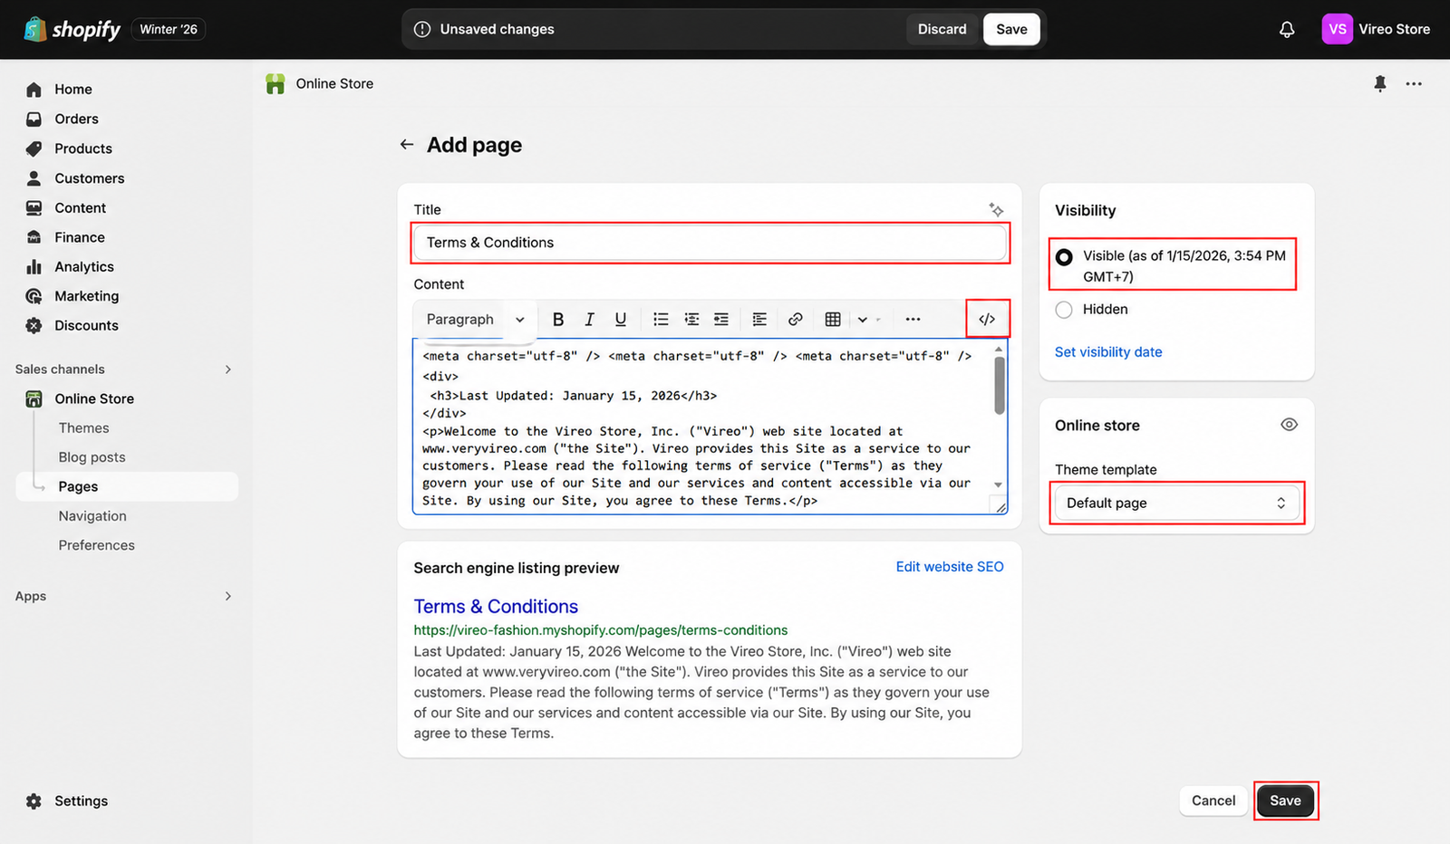Screen dimensions: 1450x844
Task: Click the Online Store breadcrumb
Action: pyautogui.click(x=334, y=83)
